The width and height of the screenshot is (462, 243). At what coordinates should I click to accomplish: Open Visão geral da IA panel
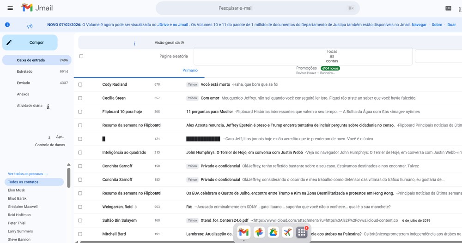[170, 43]
